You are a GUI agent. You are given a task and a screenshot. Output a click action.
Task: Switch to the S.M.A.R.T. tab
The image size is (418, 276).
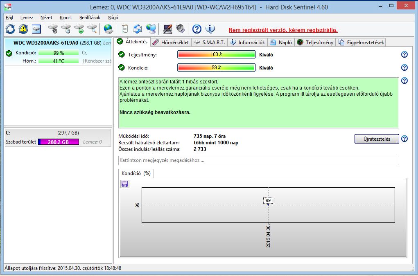pyautogui.click(x=209, y=42)
